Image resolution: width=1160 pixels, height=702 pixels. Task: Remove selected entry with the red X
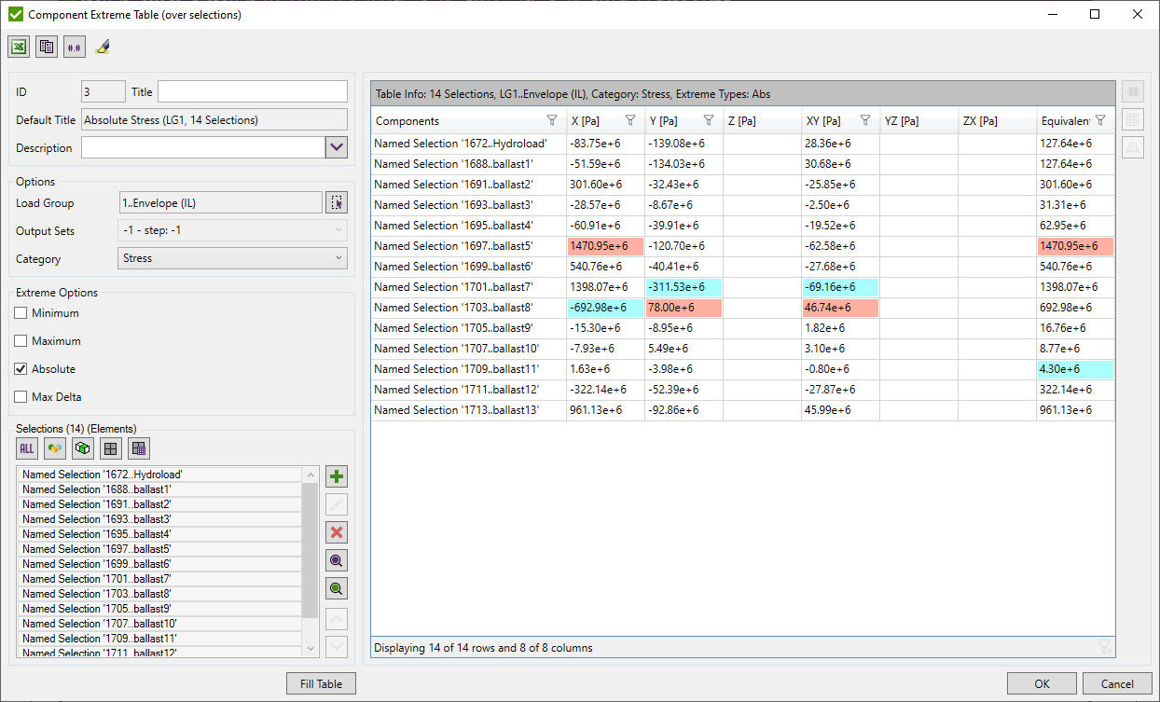pos(336,531)
